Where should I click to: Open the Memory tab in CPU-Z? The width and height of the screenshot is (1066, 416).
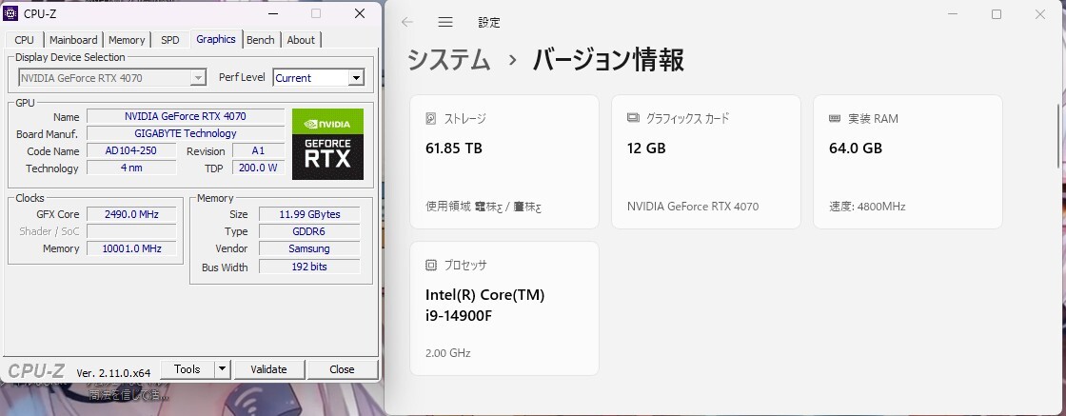point(127,40)
